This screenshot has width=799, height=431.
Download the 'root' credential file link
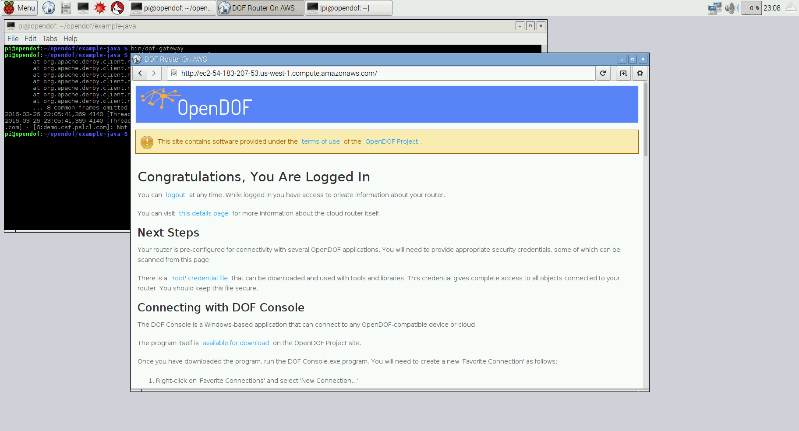click(199, 278)
